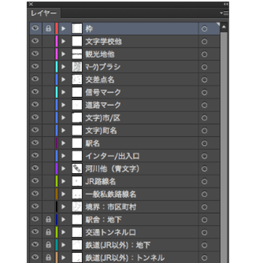Hide the 信号マーク layer

tap(35, 91)
